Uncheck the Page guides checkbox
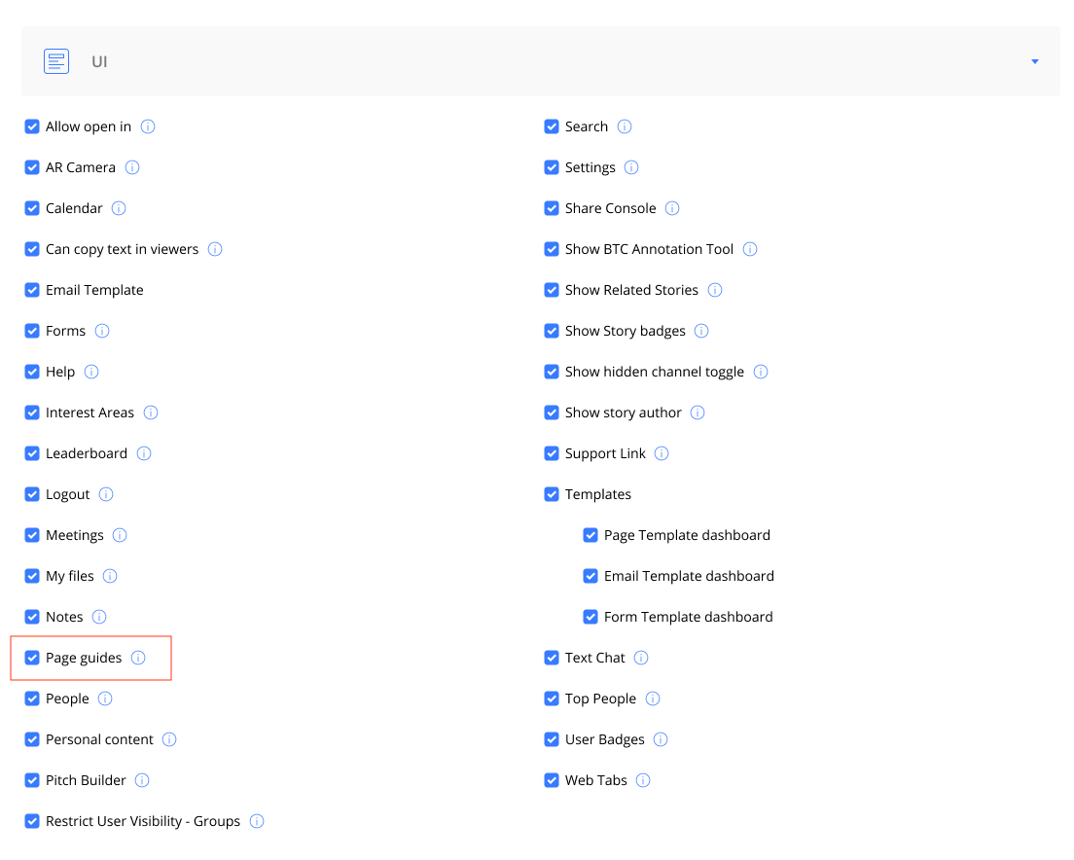The height and width of the screenshot is (860, 1074). tap(32, 658)
